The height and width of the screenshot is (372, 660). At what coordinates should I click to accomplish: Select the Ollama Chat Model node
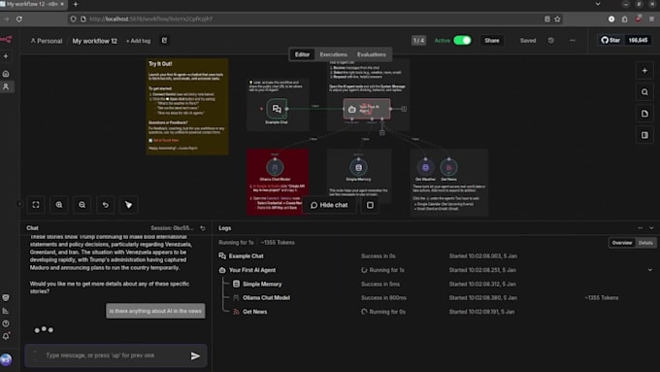click(x=275, y=167)
